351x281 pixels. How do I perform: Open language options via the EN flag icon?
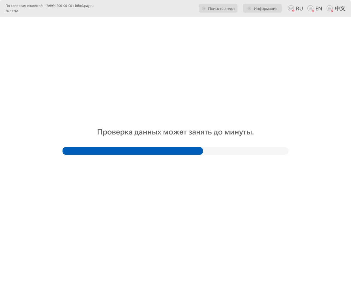(x=310, y=8)
